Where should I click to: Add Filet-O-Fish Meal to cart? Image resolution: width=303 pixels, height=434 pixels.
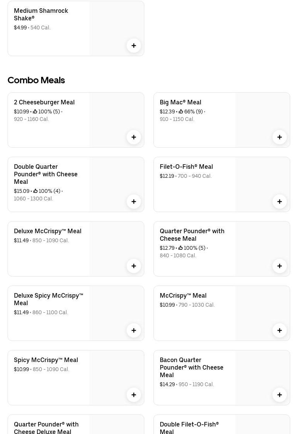[x=280, y=202]
